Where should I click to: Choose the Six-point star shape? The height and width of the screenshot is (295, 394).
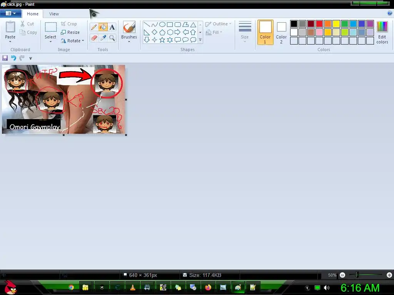(x=170, y=40)
